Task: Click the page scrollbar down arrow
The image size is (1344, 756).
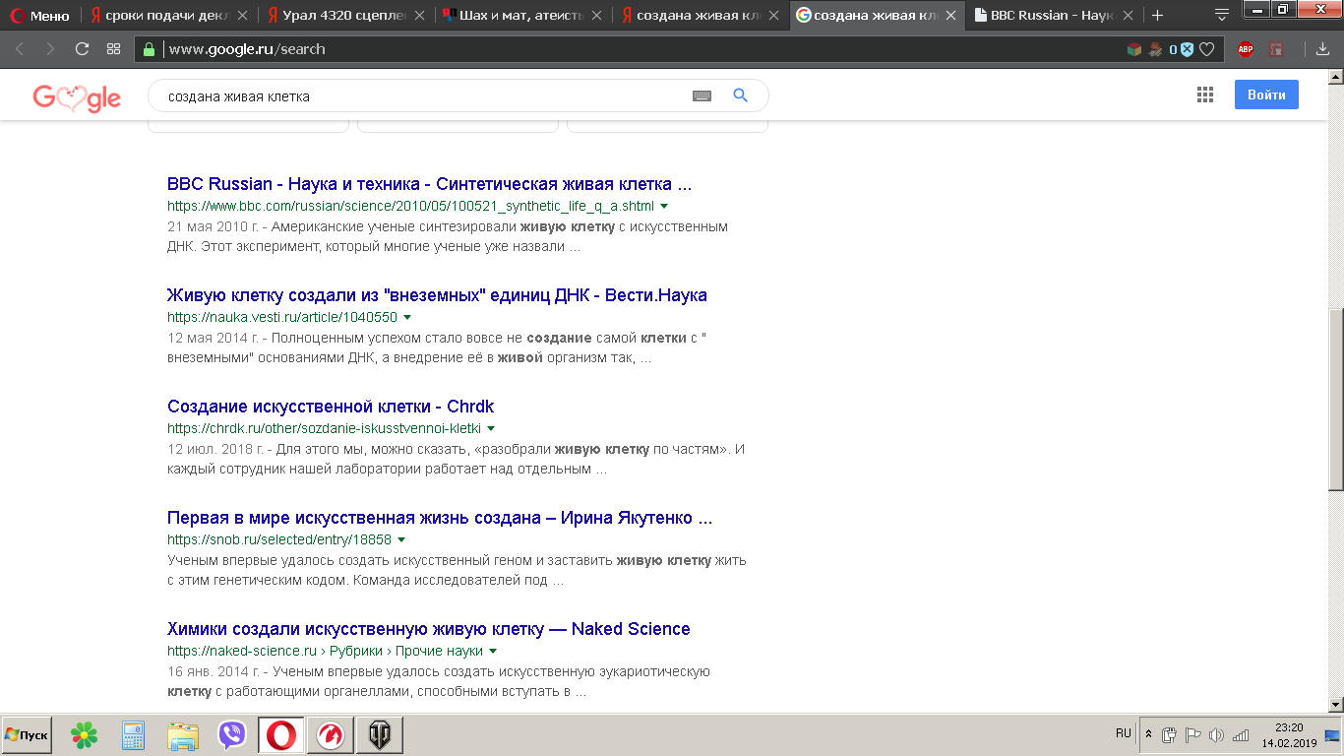Action: 1336,704
